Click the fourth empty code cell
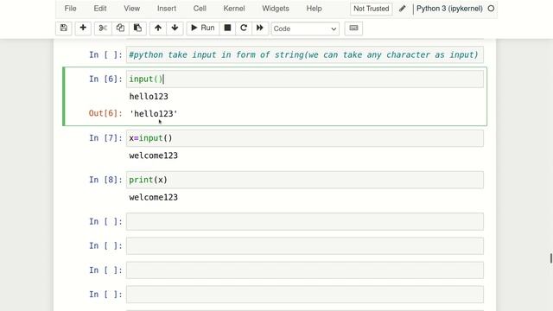The height and width of the screenshot is (311, 553). (305, 295)
